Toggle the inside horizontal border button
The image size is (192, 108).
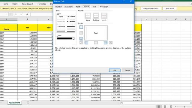81,33
